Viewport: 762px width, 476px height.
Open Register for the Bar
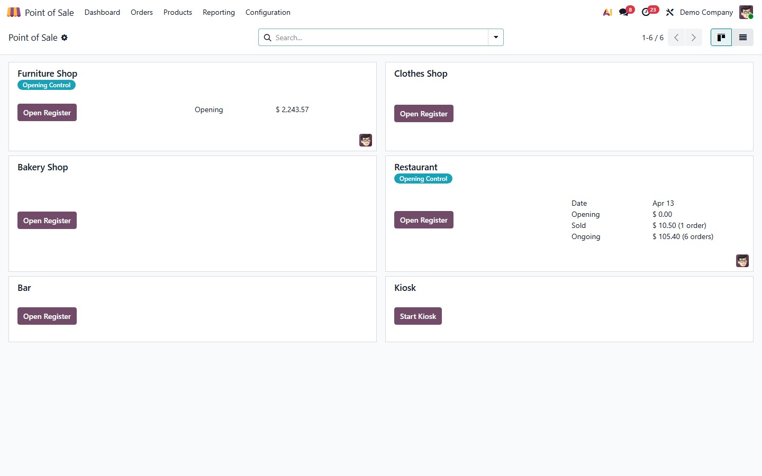(x=47, y=316)
